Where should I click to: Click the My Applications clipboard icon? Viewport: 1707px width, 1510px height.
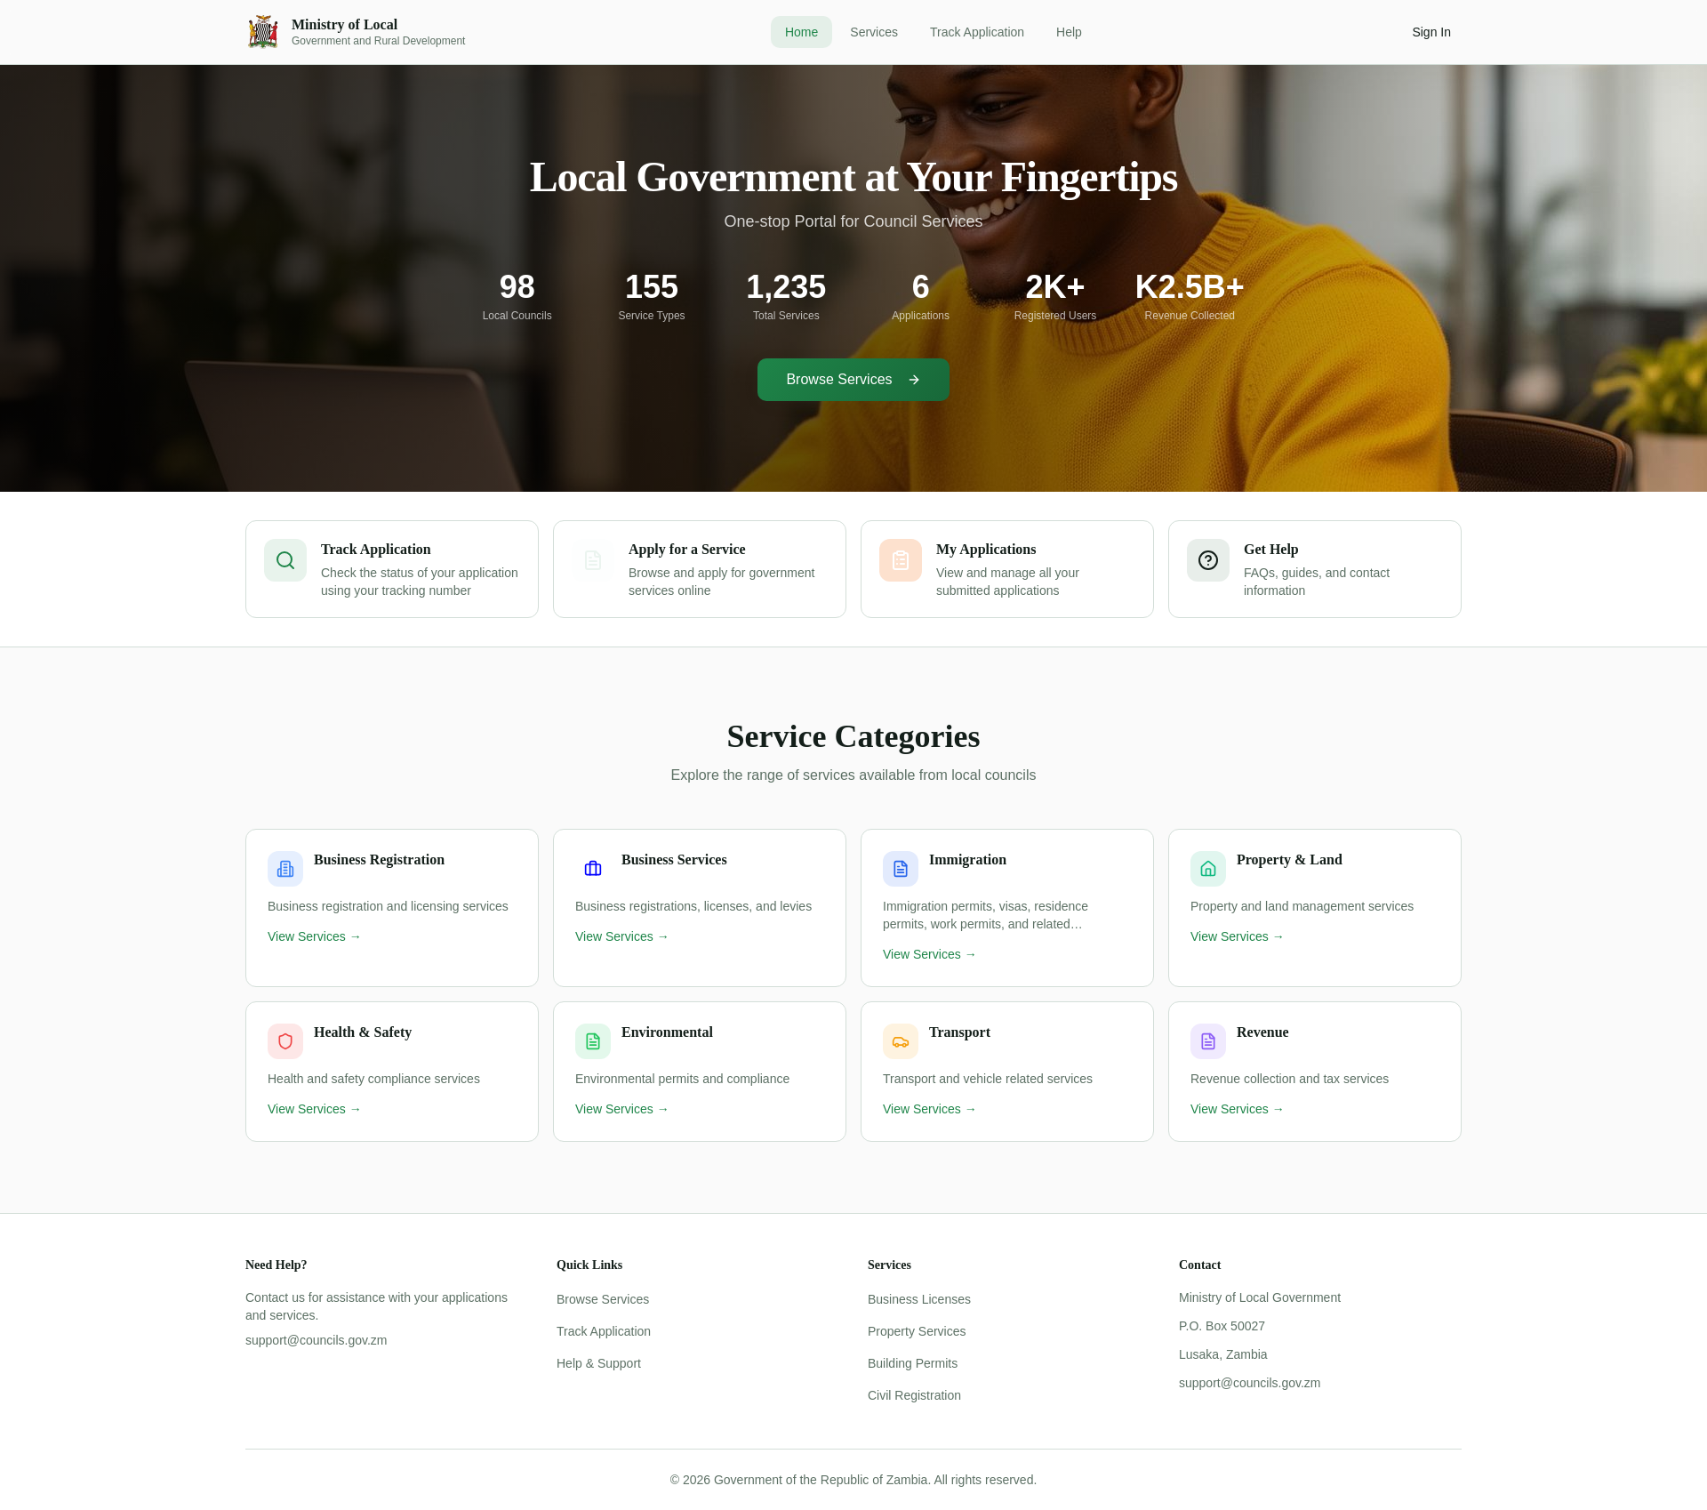coord(901,560)
